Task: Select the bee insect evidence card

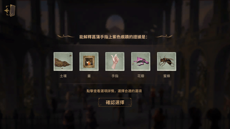Action: [167, 61]
